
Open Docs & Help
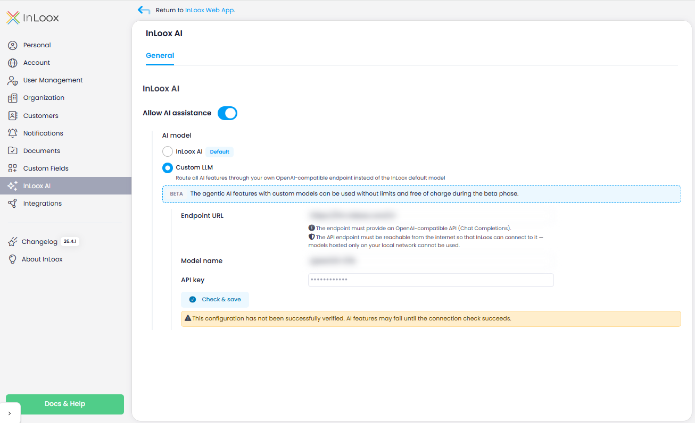point(65,404)
